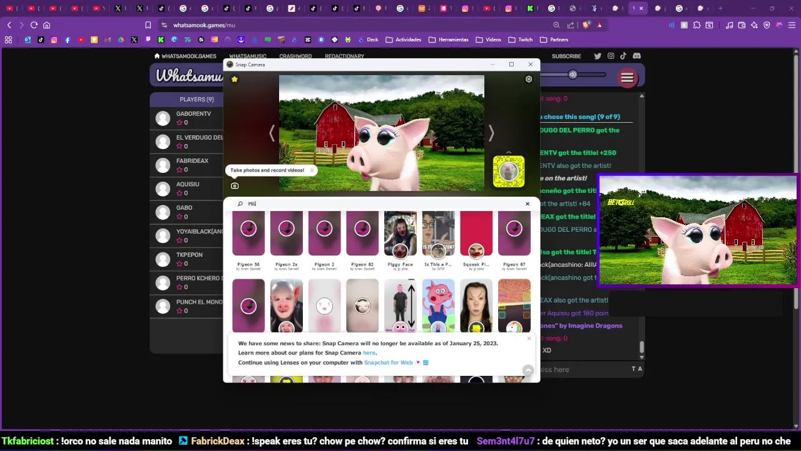
Task: Select the Is This a P... lens
Action: [438, 241]
